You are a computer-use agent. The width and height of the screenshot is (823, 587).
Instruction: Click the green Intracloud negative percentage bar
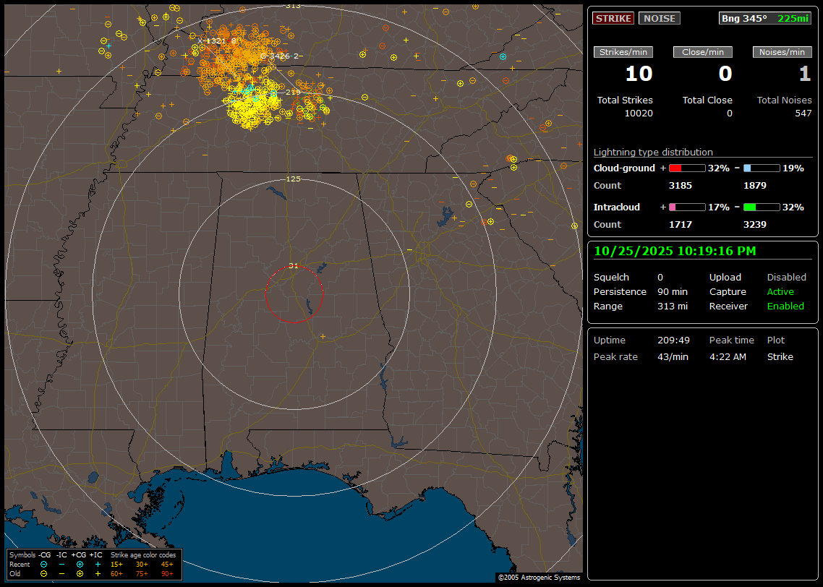click(x=762, y=207)
